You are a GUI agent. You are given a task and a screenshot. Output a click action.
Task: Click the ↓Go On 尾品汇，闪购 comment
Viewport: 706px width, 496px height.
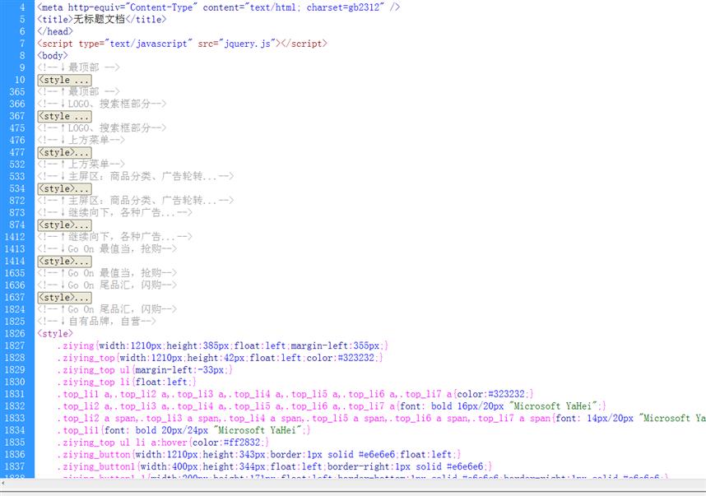pyautogui.click(x=107, y=285)
